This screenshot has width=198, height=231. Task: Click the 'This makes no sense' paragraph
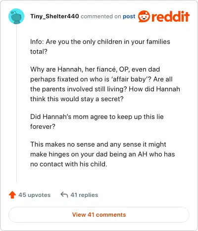(102, 154)
